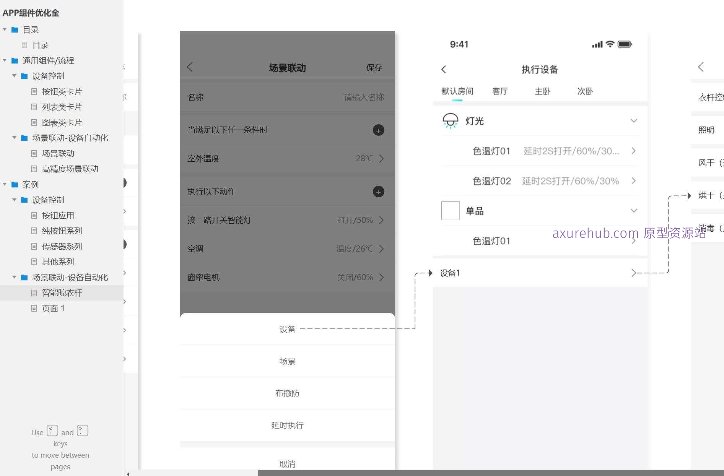Click the 保存 button
This screenshot has height=476, width=724.
pos(374,67)
